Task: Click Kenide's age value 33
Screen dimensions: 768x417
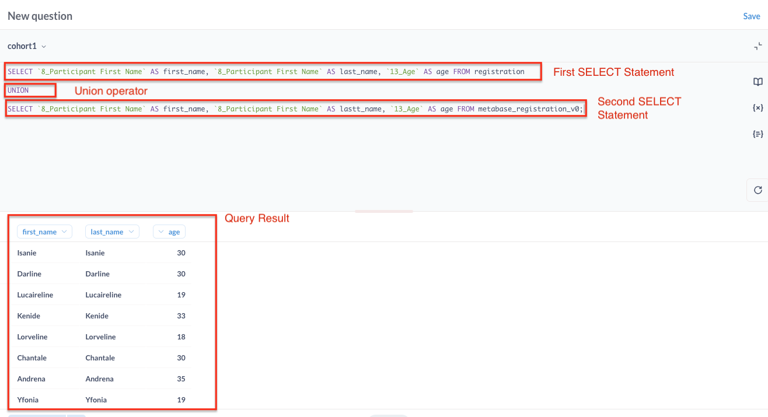Action: [181, 316]
